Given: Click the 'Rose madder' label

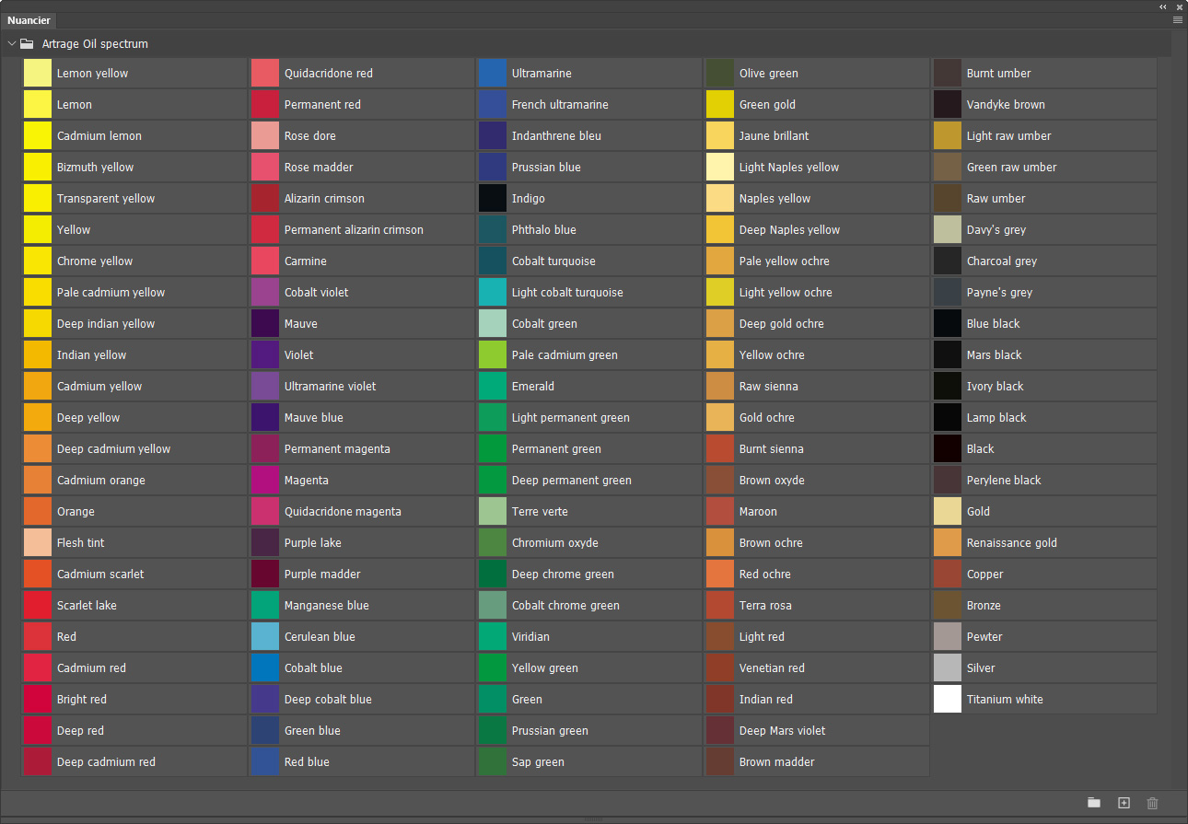Looking at the screenshot, I should click(319, 168).
